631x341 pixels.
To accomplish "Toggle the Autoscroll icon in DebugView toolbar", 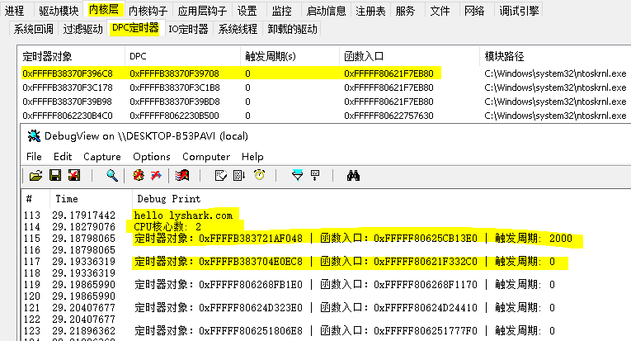I will coord(239,176).
